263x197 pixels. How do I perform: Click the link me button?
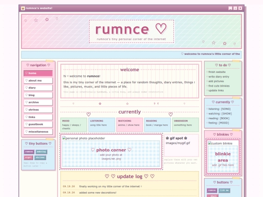pos(224,191)
